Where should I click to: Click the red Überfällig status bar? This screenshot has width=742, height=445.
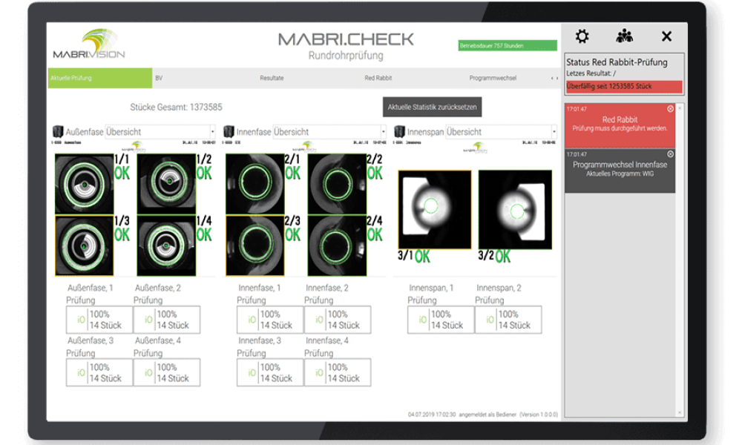pos(623,87)
